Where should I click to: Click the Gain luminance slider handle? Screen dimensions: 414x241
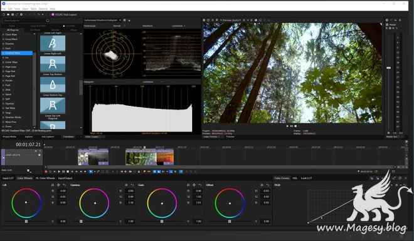tap(162, 222)
